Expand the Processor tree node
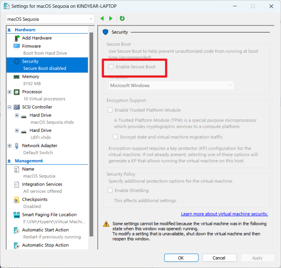This screenshot has width=281, height=268. [x=9, y=92]
